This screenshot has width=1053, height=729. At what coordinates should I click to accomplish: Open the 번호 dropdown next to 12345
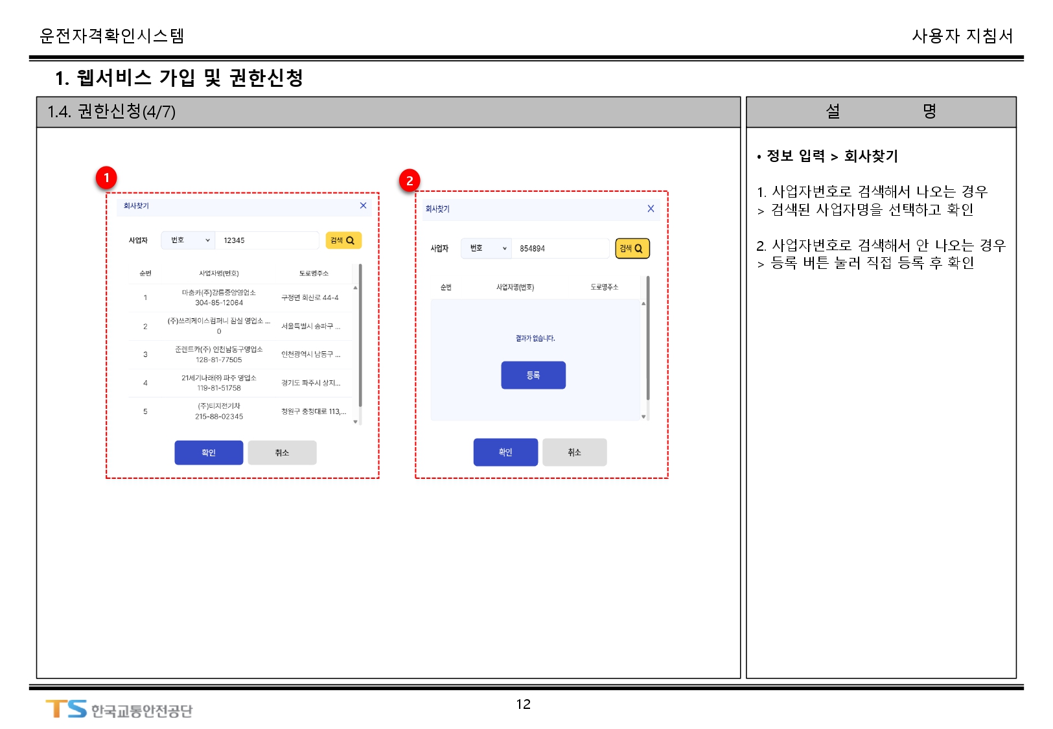coord(188,240)
